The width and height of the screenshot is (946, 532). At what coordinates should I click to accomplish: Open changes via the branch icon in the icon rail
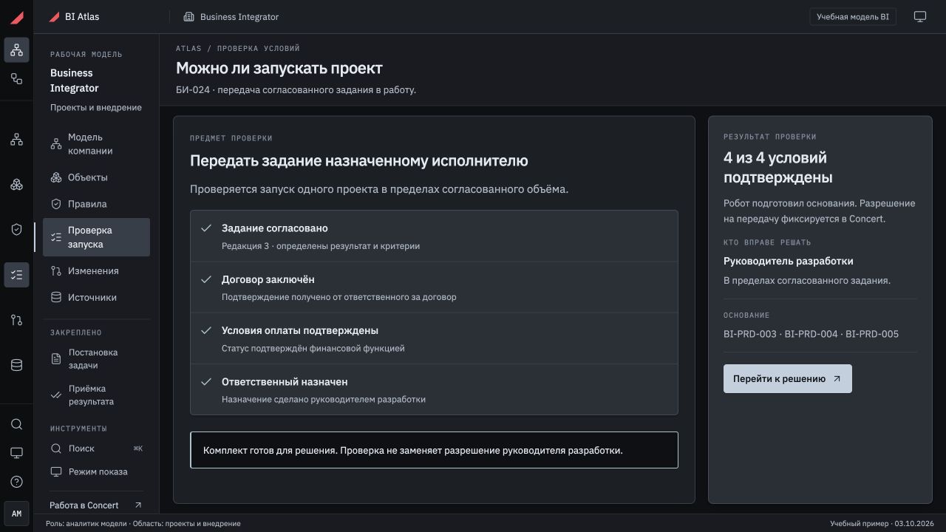16,320
